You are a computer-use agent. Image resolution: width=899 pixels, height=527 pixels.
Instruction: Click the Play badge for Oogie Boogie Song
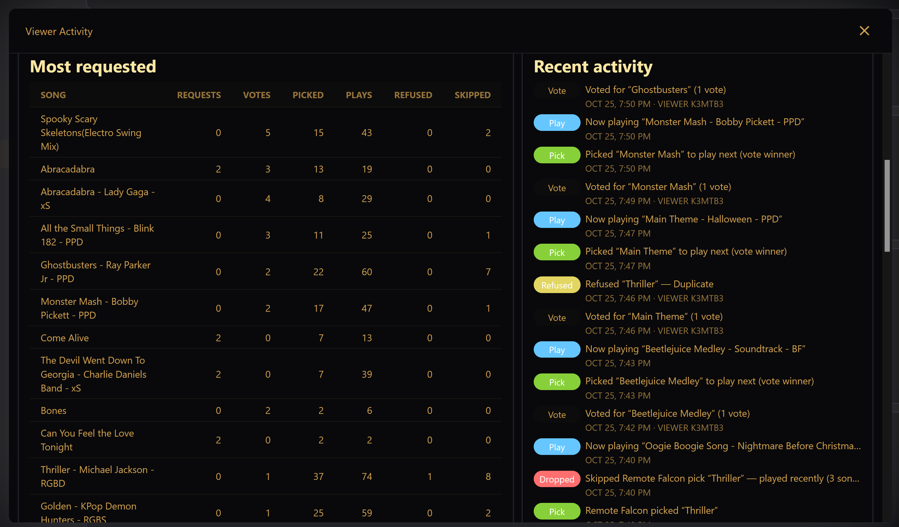click(x=556, y=447)
